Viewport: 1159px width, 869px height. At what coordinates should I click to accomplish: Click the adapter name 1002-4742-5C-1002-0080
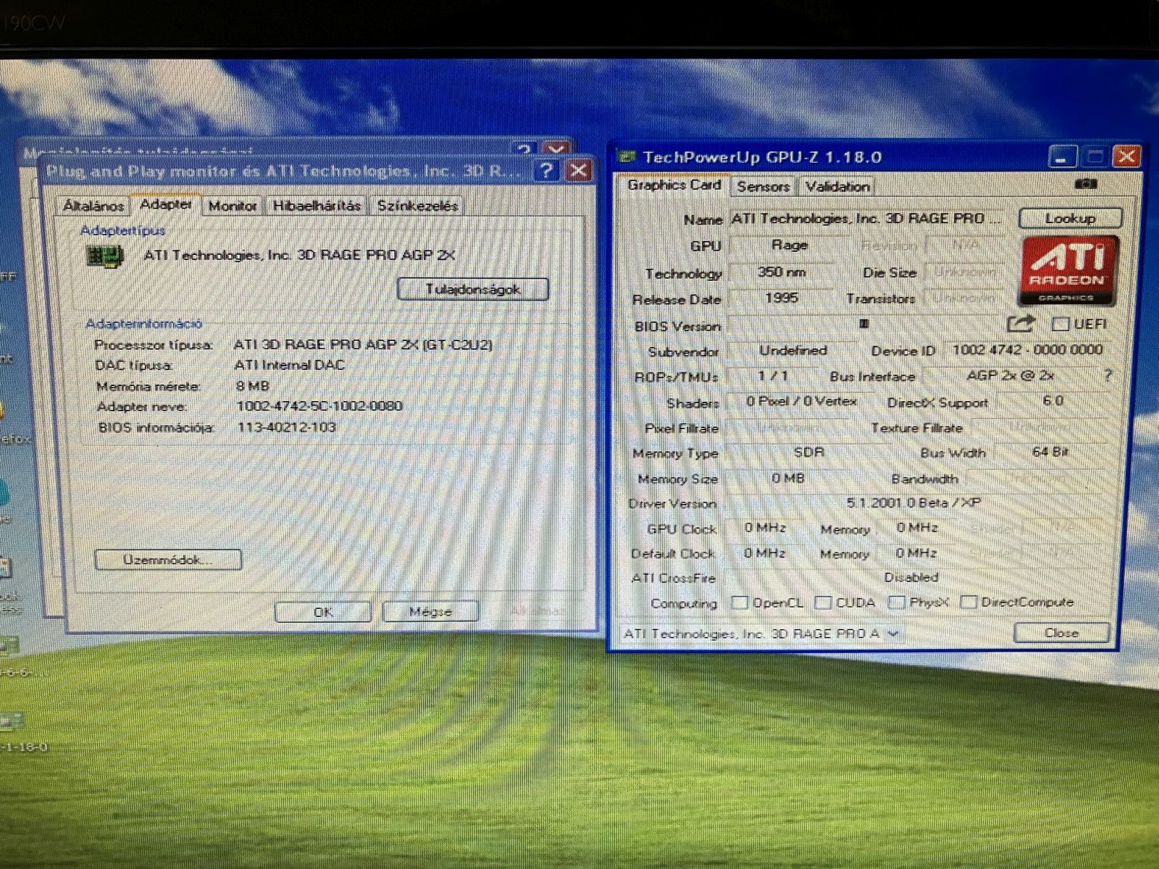[319, 406]
